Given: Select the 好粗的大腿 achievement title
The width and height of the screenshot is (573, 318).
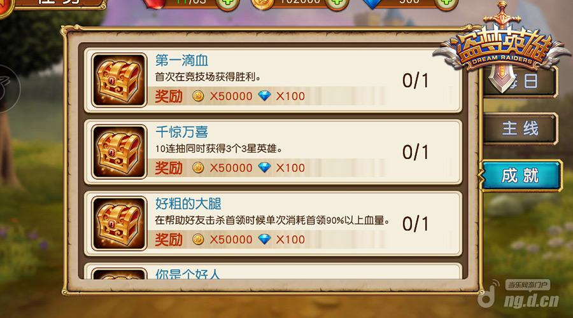Looking at the screenshot, I should pos(188,204).
